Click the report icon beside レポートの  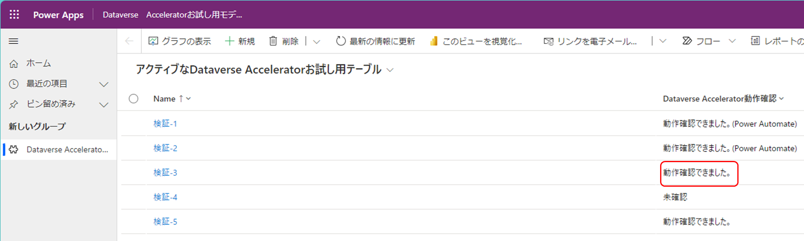[755, 41]
